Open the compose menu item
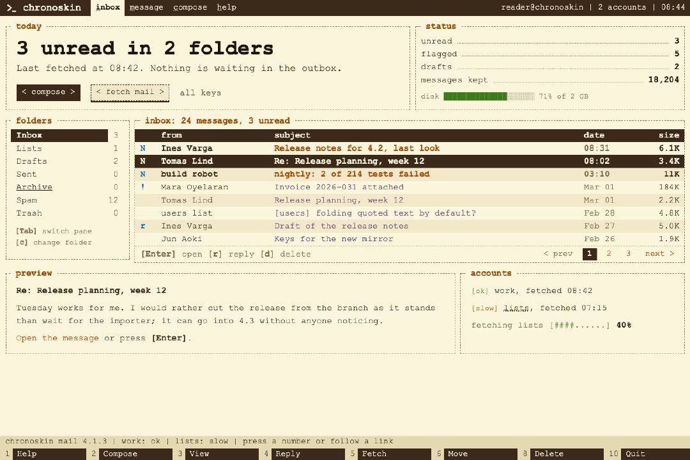The height and width of the screenshot is (460, 690). (190, 8)
